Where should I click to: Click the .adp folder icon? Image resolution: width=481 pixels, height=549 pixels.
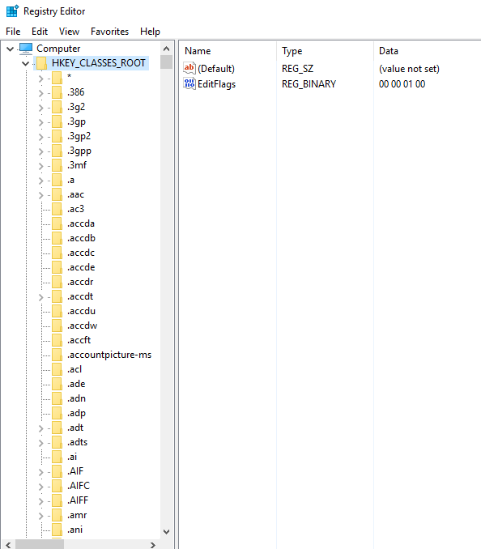(57, 414)
